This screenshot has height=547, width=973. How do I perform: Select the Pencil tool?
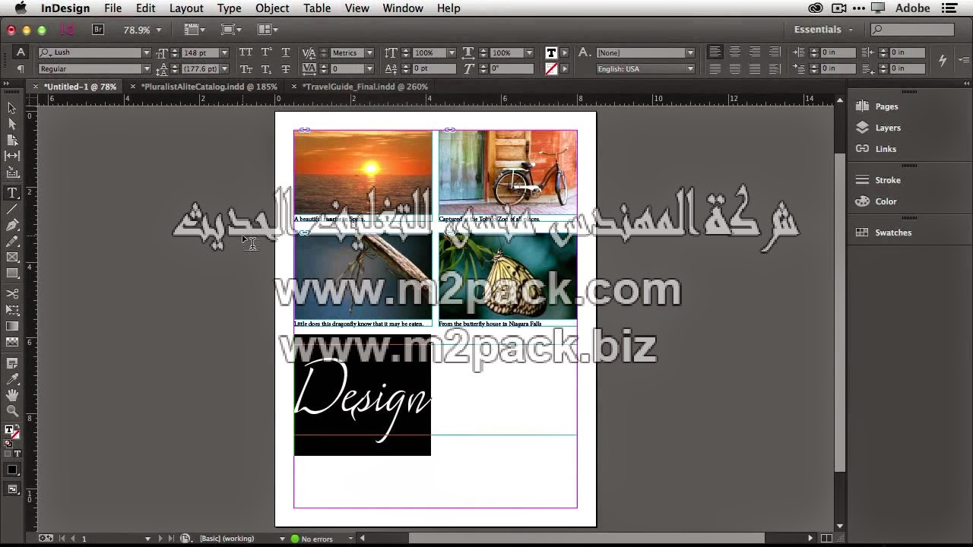(12, 241)
